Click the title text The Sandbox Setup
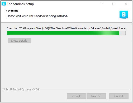 pyautogui.click(x=20, y=4)
